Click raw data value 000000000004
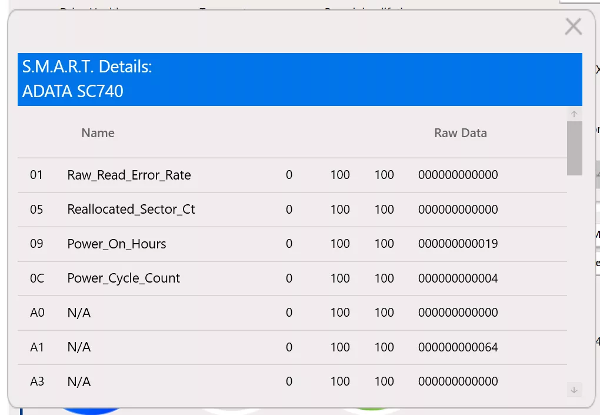 click(x=458, y=278)
